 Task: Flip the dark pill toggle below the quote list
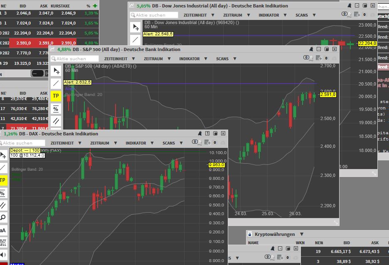38,74
